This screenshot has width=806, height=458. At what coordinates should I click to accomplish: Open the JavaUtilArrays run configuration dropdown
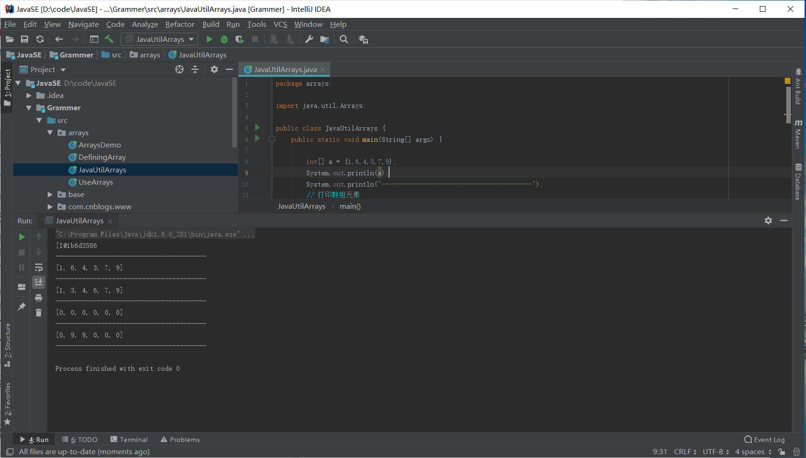[x=160, y=40]
